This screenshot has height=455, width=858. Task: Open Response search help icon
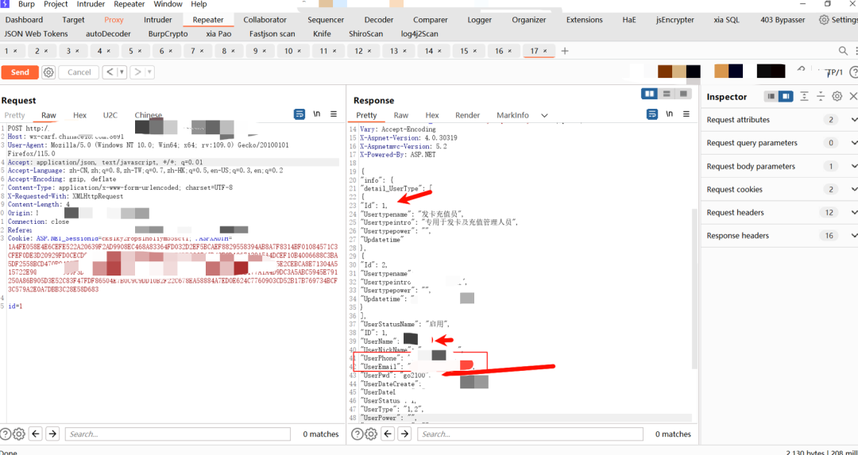coord(357,434)
